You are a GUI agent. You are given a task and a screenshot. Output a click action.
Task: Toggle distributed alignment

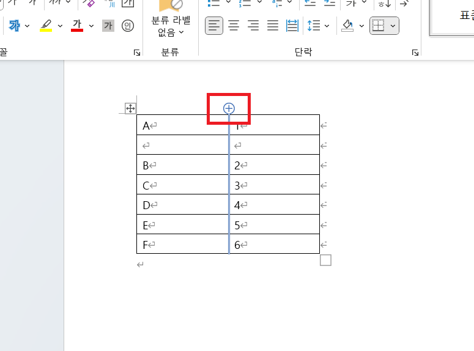[x=292, y=26]
